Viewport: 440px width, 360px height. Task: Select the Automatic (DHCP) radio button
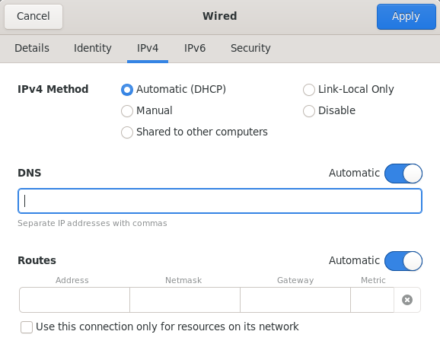tap(127, 90)
